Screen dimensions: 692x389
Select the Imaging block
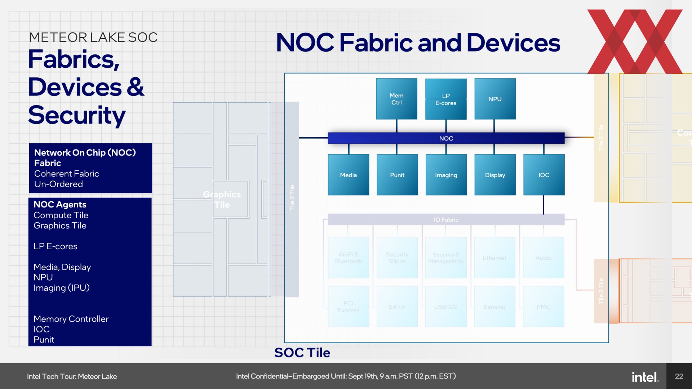click(x=446, y=175)
